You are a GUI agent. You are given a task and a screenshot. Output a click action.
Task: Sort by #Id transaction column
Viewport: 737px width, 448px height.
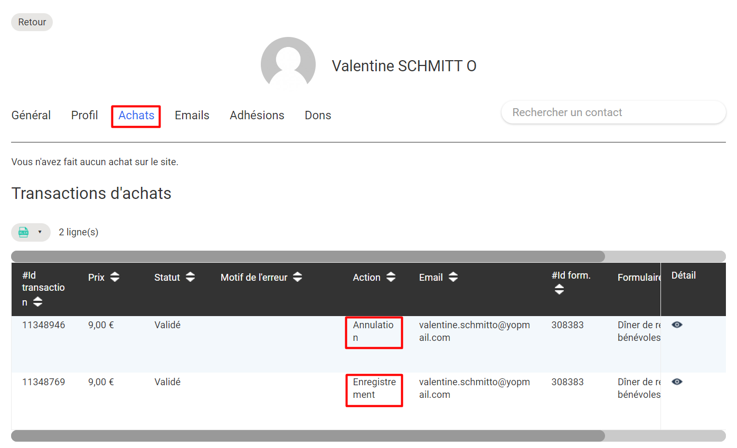tap(37, 302)
